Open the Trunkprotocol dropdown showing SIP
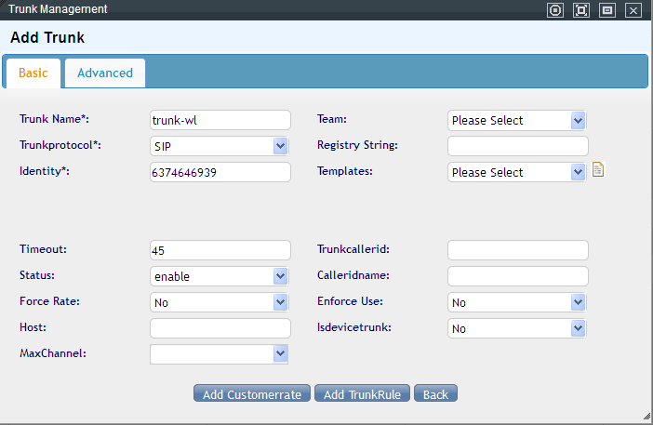This screenshot has width=653, height=425. 220,146
